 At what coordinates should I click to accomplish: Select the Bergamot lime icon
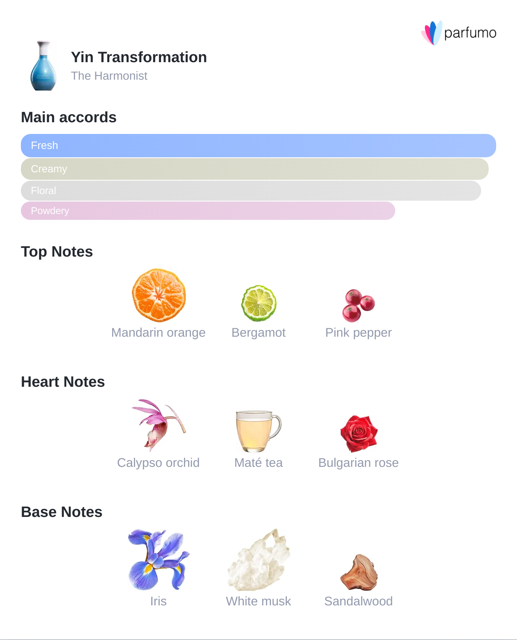click(259, 303)
